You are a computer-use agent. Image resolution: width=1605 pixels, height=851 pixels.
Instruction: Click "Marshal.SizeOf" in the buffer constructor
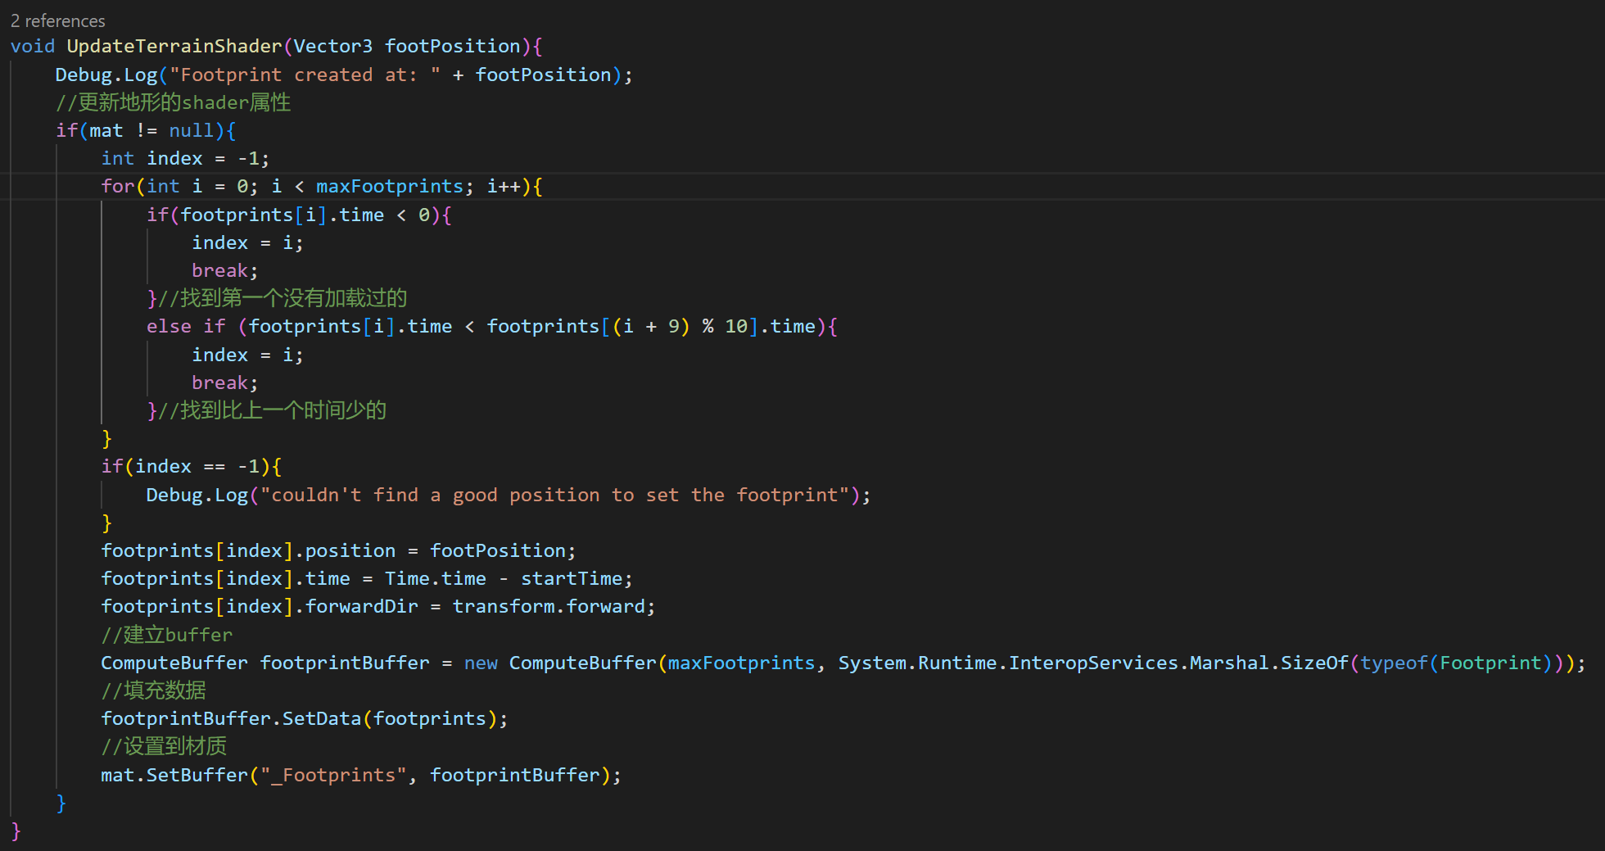click(x=1268, y=663)
